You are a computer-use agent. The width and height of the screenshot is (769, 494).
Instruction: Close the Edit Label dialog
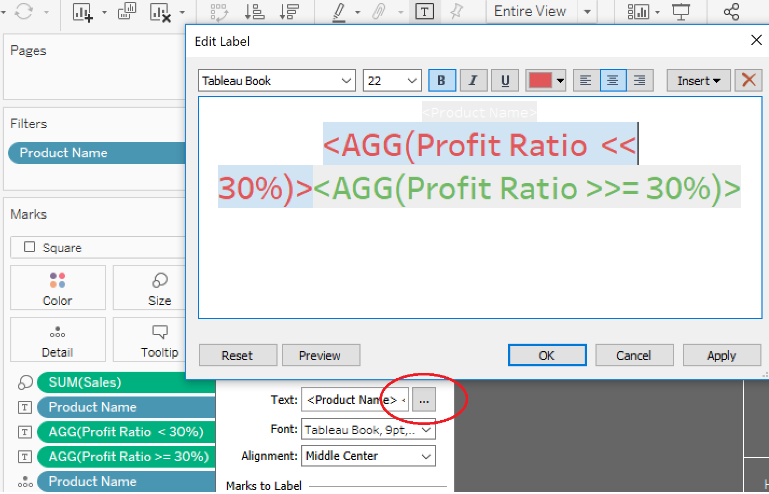point(756,40)
